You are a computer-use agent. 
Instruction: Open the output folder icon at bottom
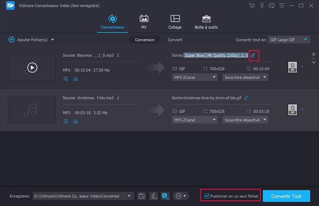click(142, 196)
